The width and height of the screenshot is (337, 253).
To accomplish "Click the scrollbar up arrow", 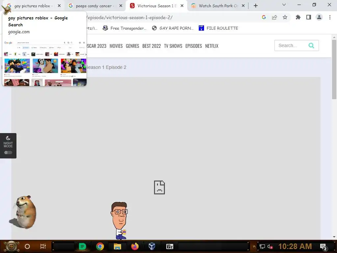I will (x=334, y=37).
